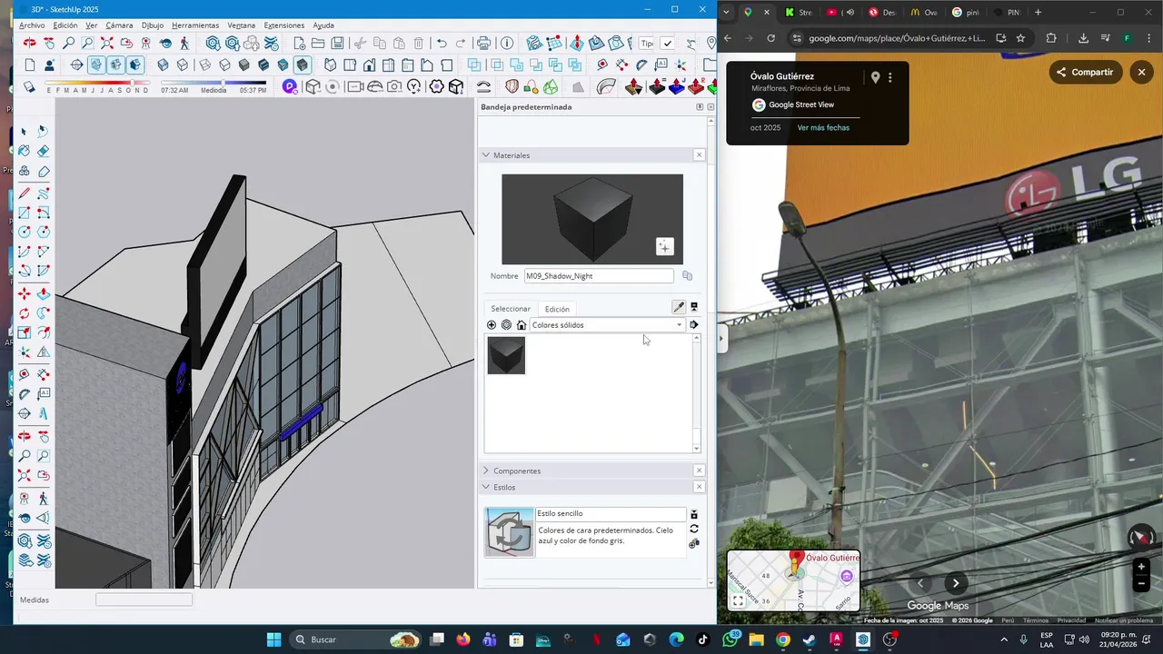Toggle Shaded With Textures style icon
Image resolution: width=1163 pixels, height=654 pixels.
(x=263, y=64)
